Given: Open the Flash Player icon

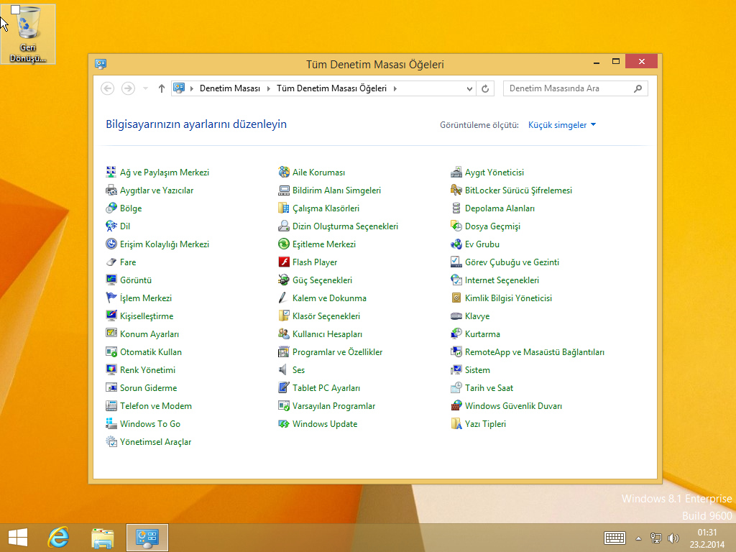Looking at the screenshot, I should [284, 262].
